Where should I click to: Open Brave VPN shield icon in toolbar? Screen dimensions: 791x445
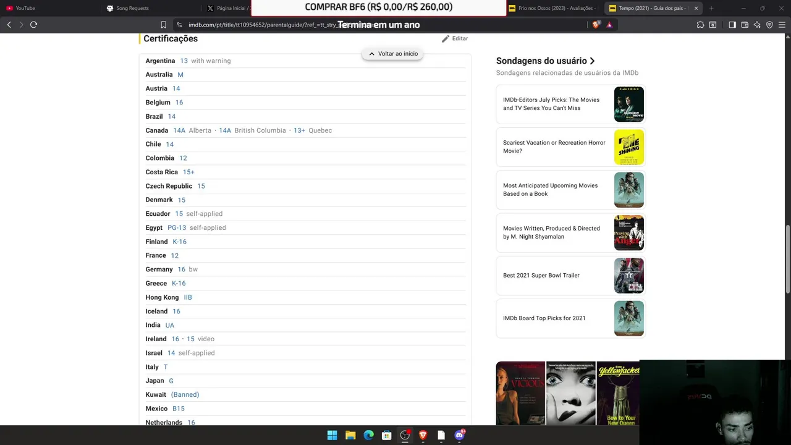[x=769, y=25]
